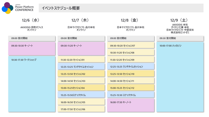Screen dimensions: 209x117
Task: Open the 12/6 09:30-10:30 キーノート block
Action: coord(32,49)
